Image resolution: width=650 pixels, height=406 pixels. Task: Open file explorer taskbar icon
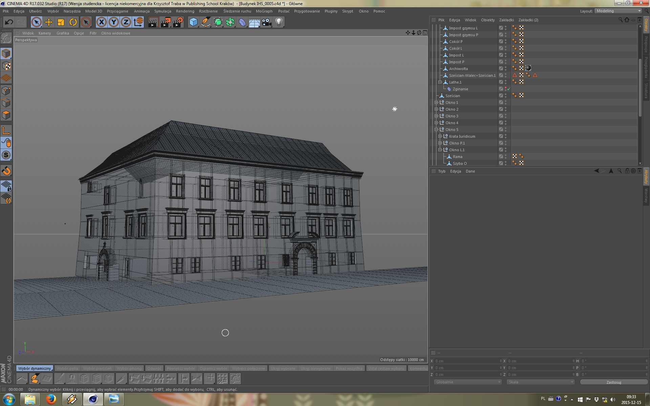tap(30, 400)
